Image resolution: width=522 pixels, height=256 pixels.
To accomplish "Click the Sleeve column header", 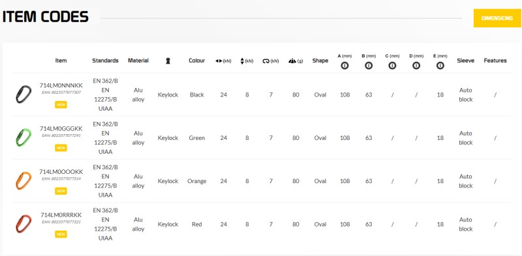I will (465, 61).
